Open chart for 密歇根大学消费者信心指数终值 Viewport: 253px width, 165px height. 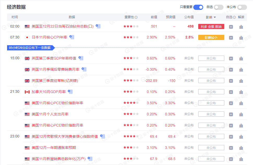click(241, 137)
